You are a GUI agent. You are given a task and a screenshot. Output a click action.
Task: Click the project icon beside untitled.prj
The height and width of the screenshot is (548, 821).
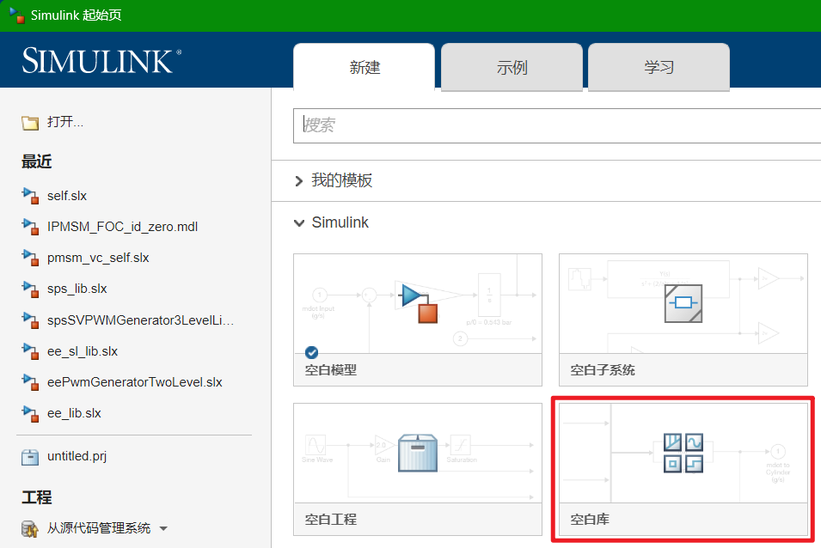tap(30, 457)
